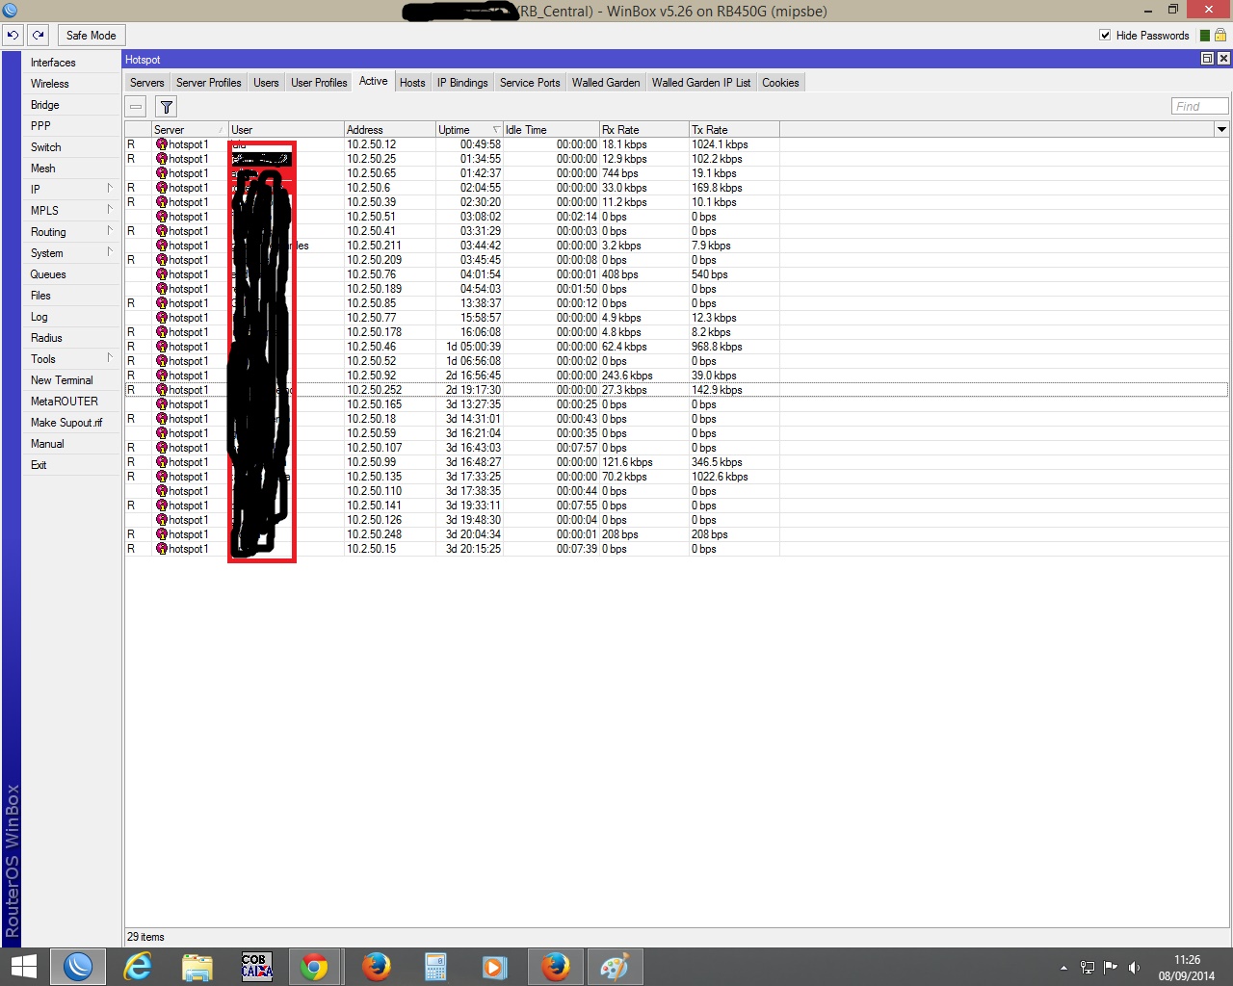This screenshot has width=1233, height=986.
Task: Open the column chooser dropdown arrow
Action: (1221, 129)
